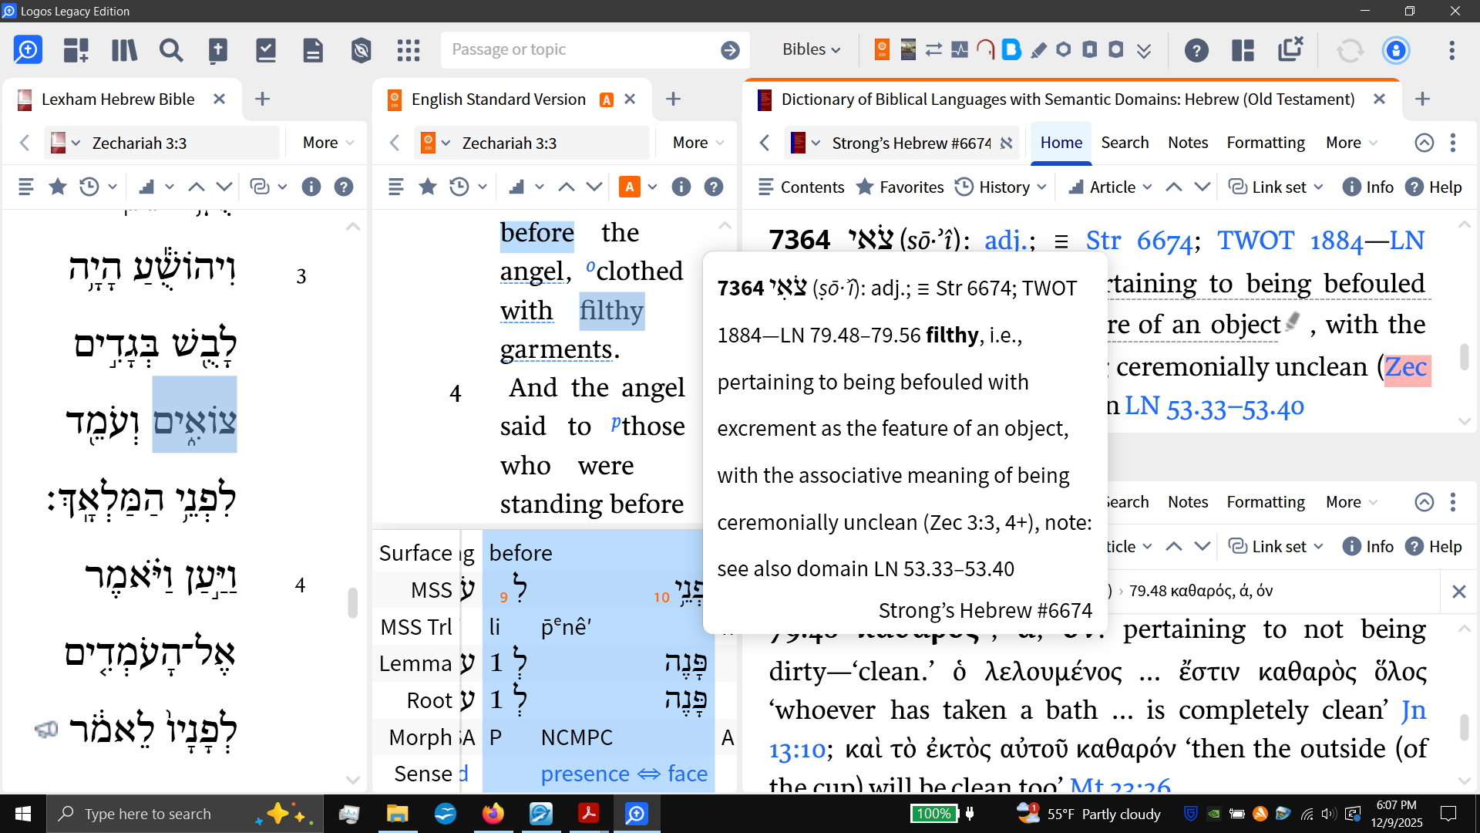
Task: Open the Documents icon in main toolbar
Action: [312, 51]
